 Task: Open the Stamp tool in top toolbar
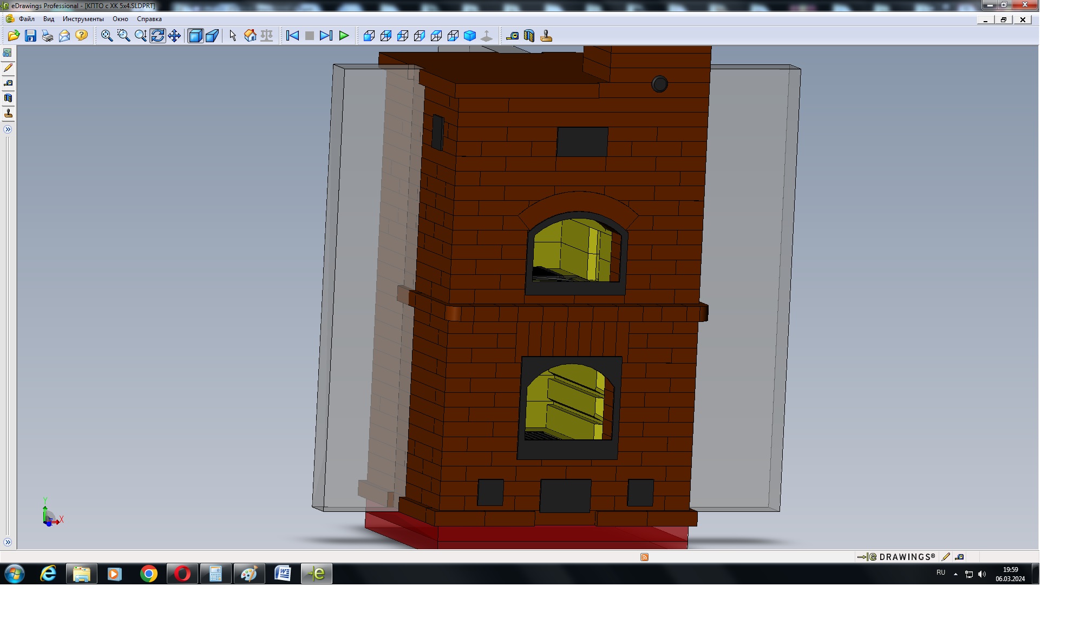[546, 36]
